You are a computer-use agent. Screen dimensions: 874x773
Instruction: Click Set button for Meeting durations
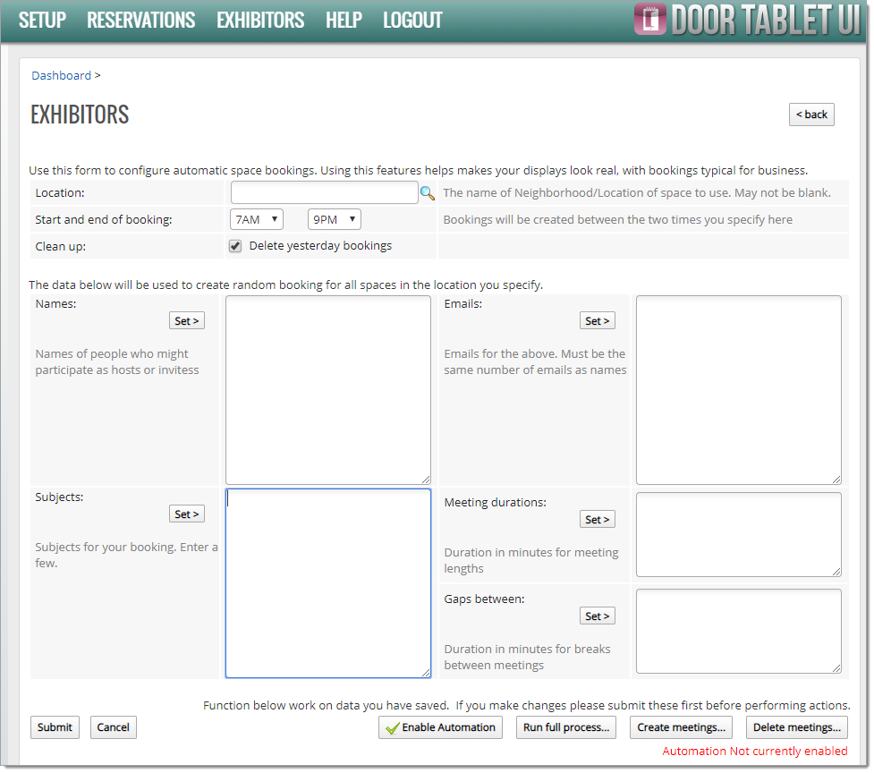point(597,519)
